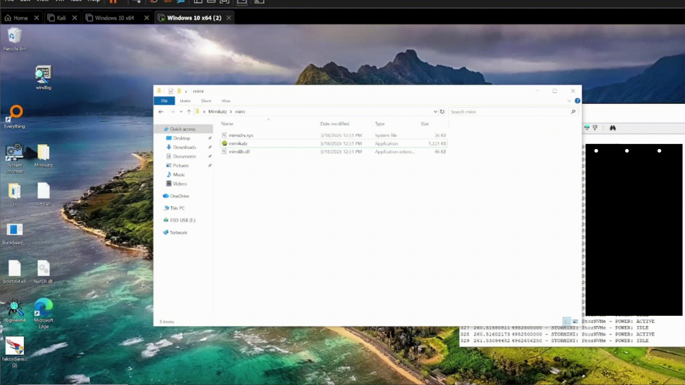This screenshot has height=385, width=685.
Task: Select the System Informer desktop shortcut
Action: coord(15,159)
